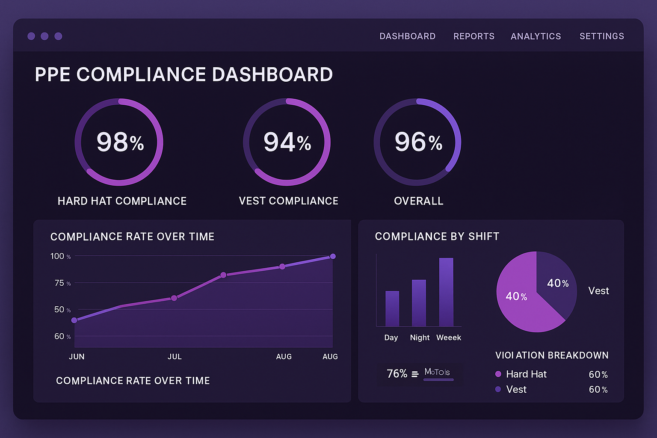Open the Dashboard navigation item
This screenshot has width=657, height=438.
pyautogui.click(x=407, y=36)
